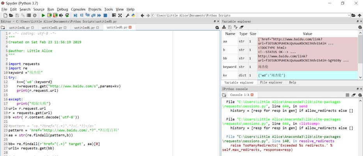Viewport: 363px width, 156px height.
Task: Open the Source menu
Action: (39, 9)
